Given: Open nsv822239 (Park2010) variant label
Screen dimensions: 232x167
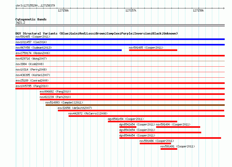Looking at the screenshot, I should [x=55, y=97].
